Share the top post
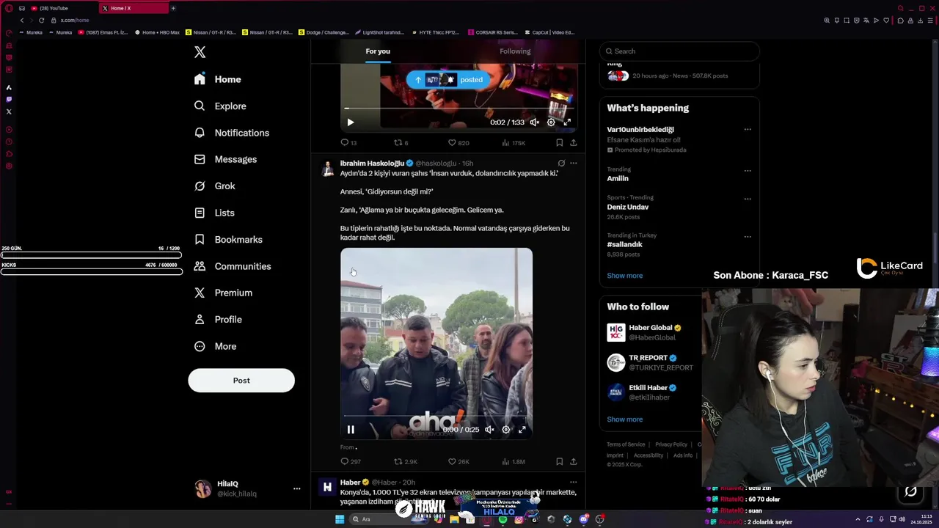The width and height of the screenshot is (939, 528). pos(574,143)
